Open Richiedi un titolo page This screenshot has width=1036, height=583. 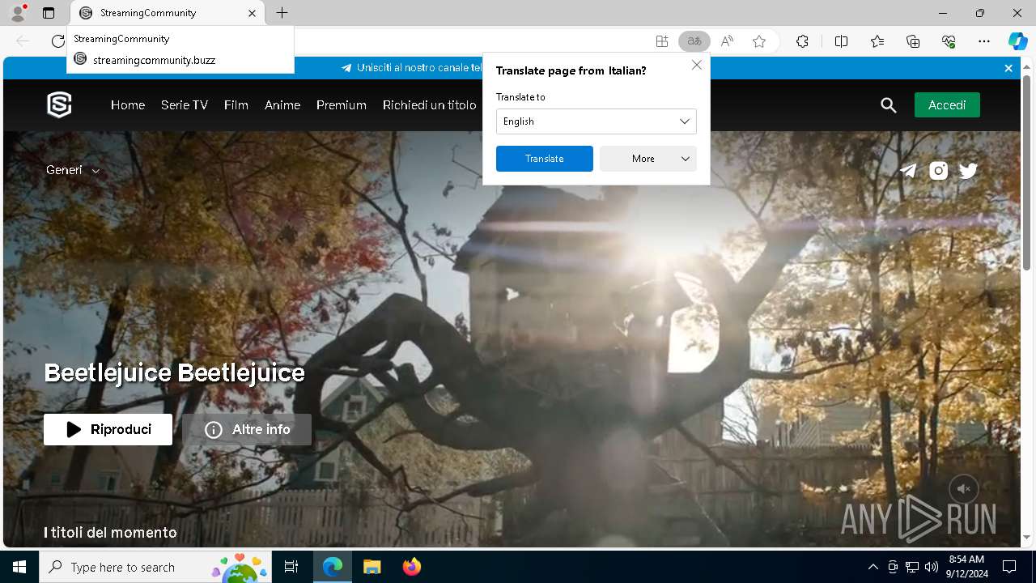click(429, 105)
